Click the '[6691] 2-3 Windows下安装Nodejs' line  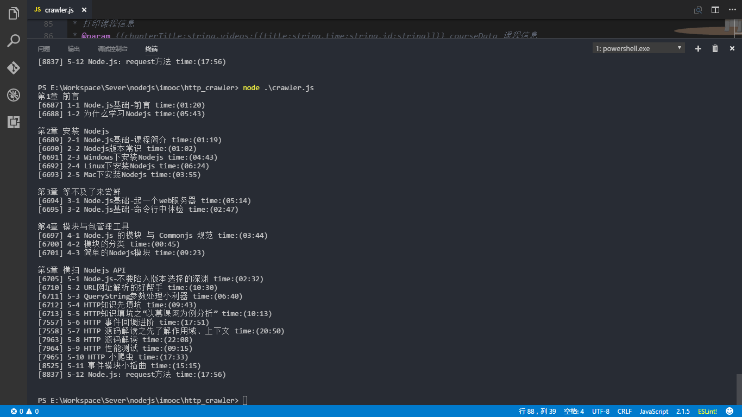(x=128, y=157)
